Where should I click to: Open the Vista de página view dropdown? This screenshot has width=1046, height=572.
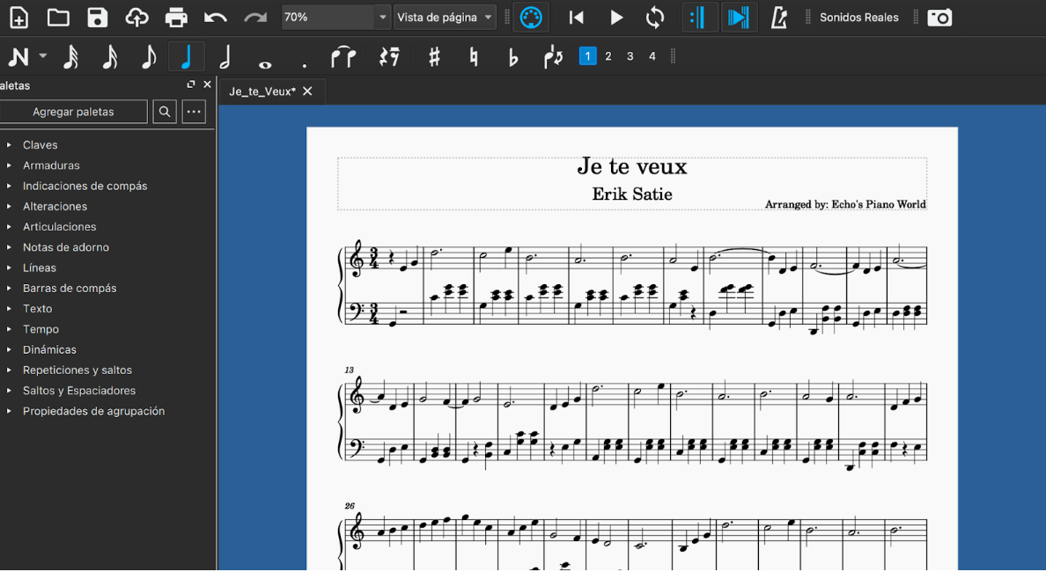(445, 18)
